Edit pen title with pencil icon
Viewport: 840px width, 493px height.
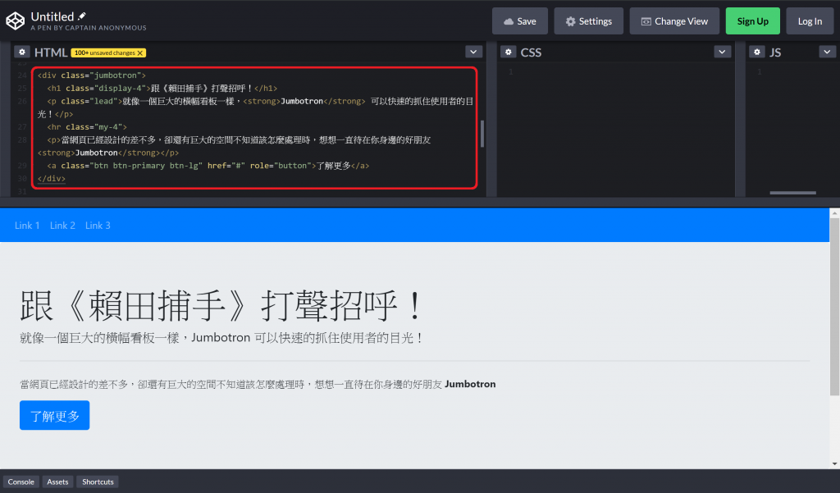pyautogui.click(x=82, y=16)
